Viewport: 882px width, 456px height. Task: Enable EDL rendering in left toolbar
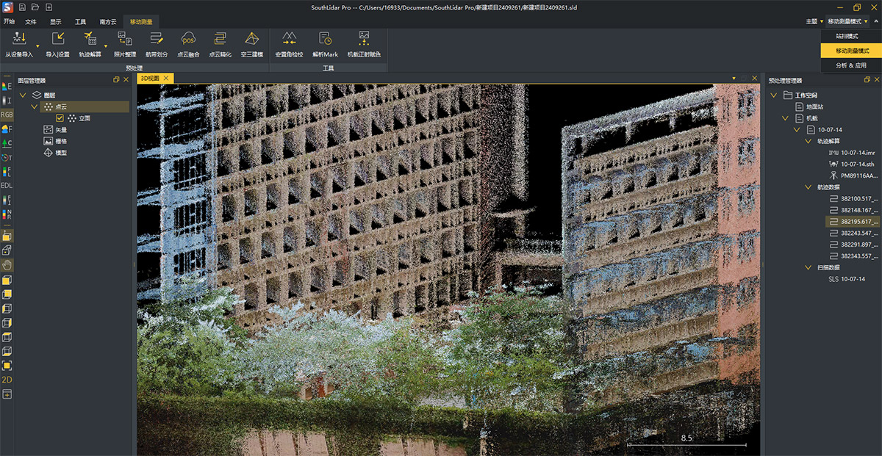(7, 185)
